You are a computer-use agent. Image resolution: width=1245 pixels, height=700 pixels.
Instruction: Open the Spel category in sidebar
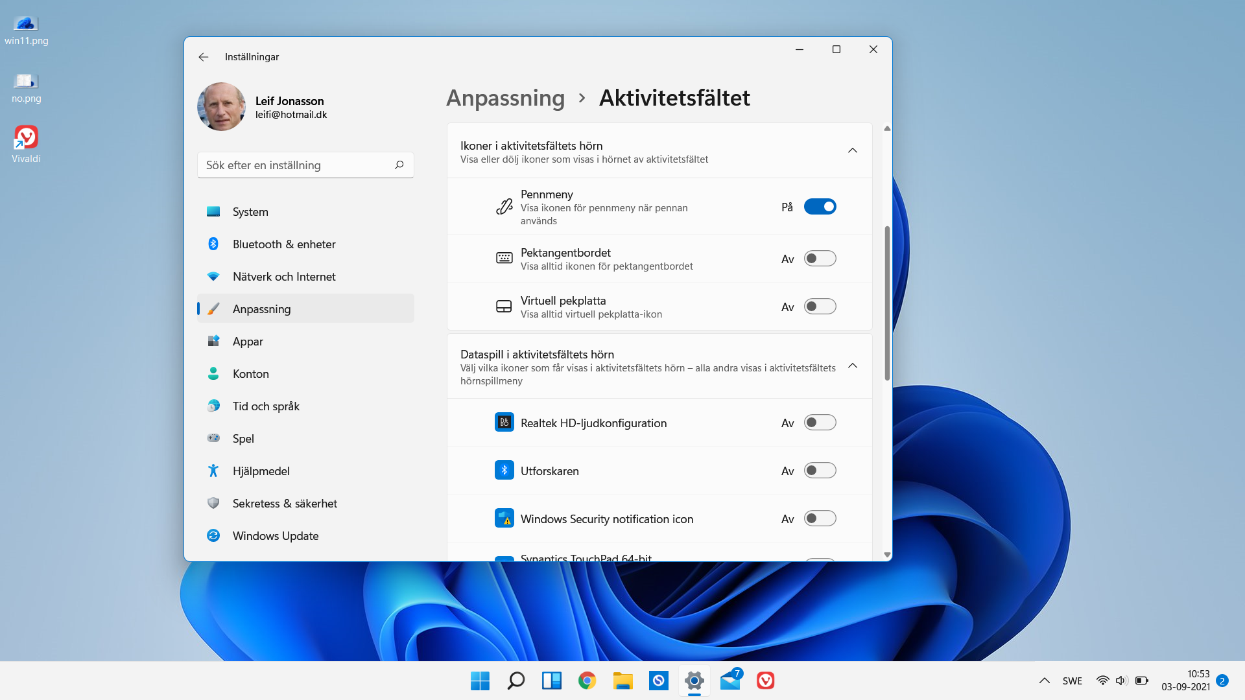pos(244,438)
